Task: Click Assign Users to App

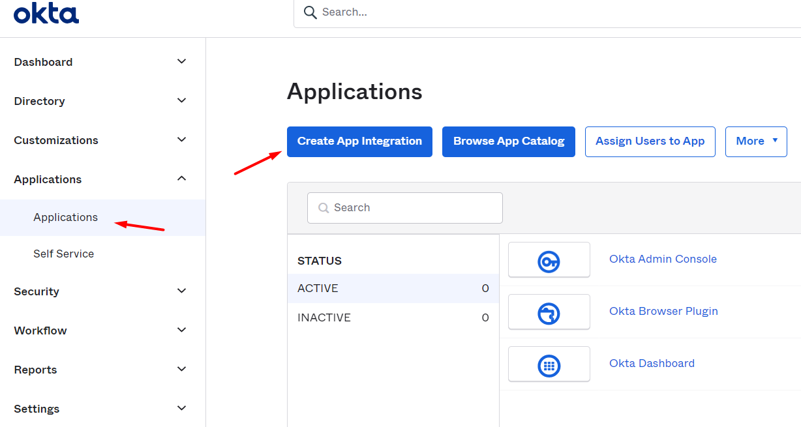Action: point(650,141)
